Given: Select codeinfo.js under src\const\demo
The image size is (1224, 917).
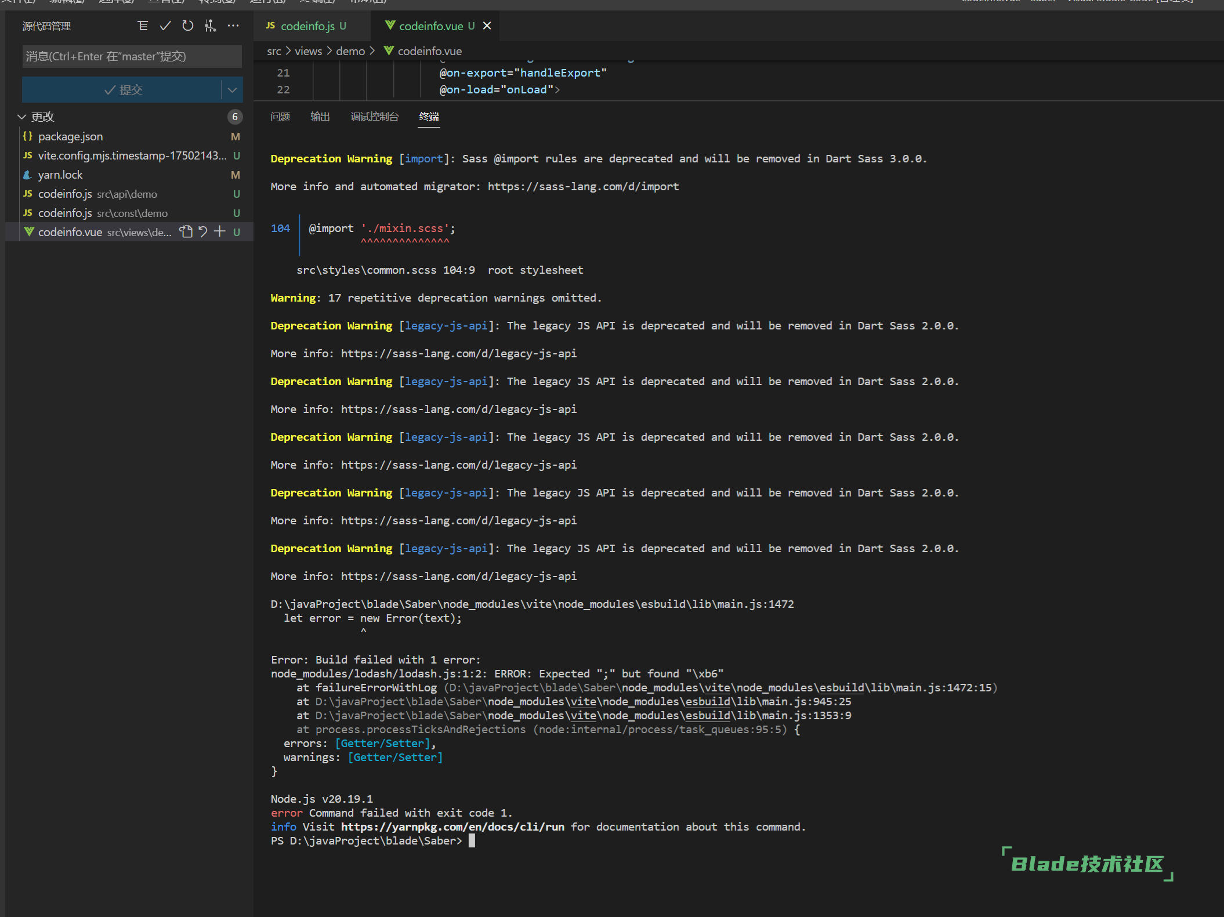Looking at the screenshot, I should 129,213.
